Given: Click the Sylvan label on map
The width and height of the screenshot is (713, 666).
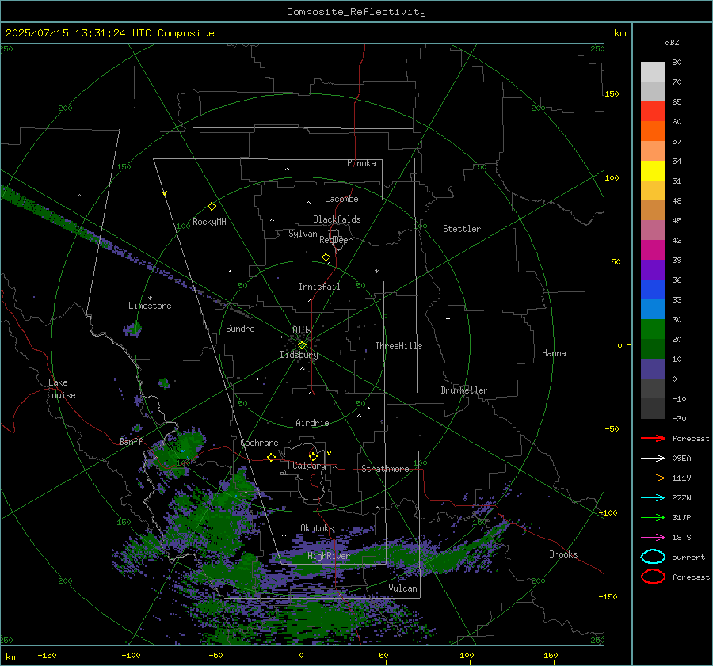Looking at the screenshot, I should click(303, 234).
